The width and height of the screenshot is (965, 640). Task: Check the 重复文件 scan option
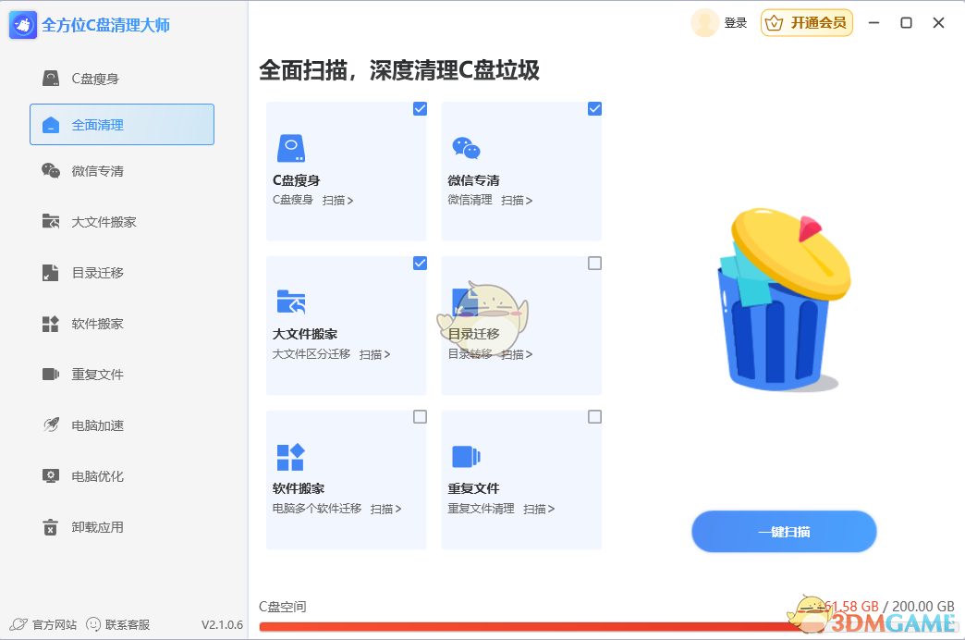pyautogui.click(x=594, y=416)
